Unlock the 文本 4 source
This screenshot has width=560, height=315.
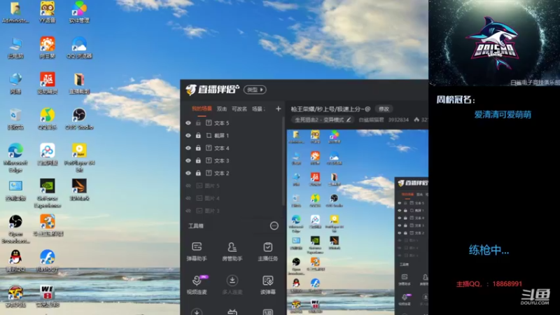pos(198,148)
